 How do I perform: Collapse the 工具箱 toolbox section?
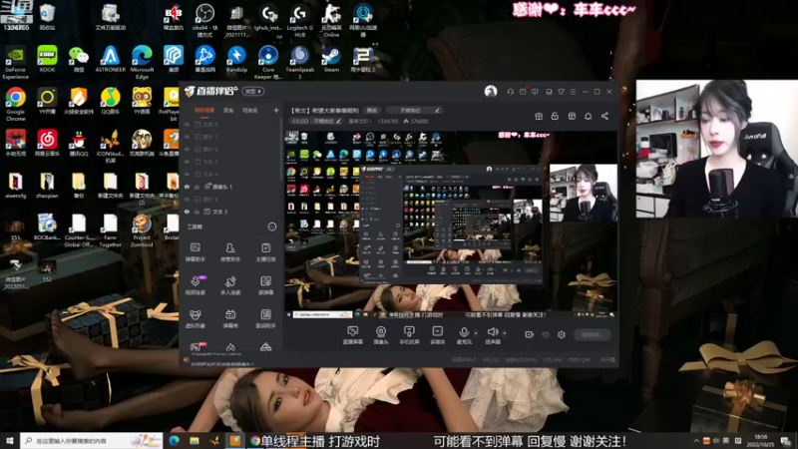click(271, 226)
